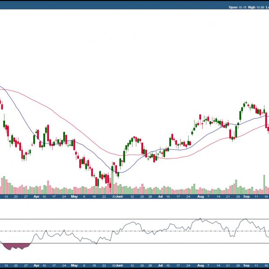269x269 pixels.
Task: Click shaded oversold region in the oscillator panel
Action: coord(16,246)
